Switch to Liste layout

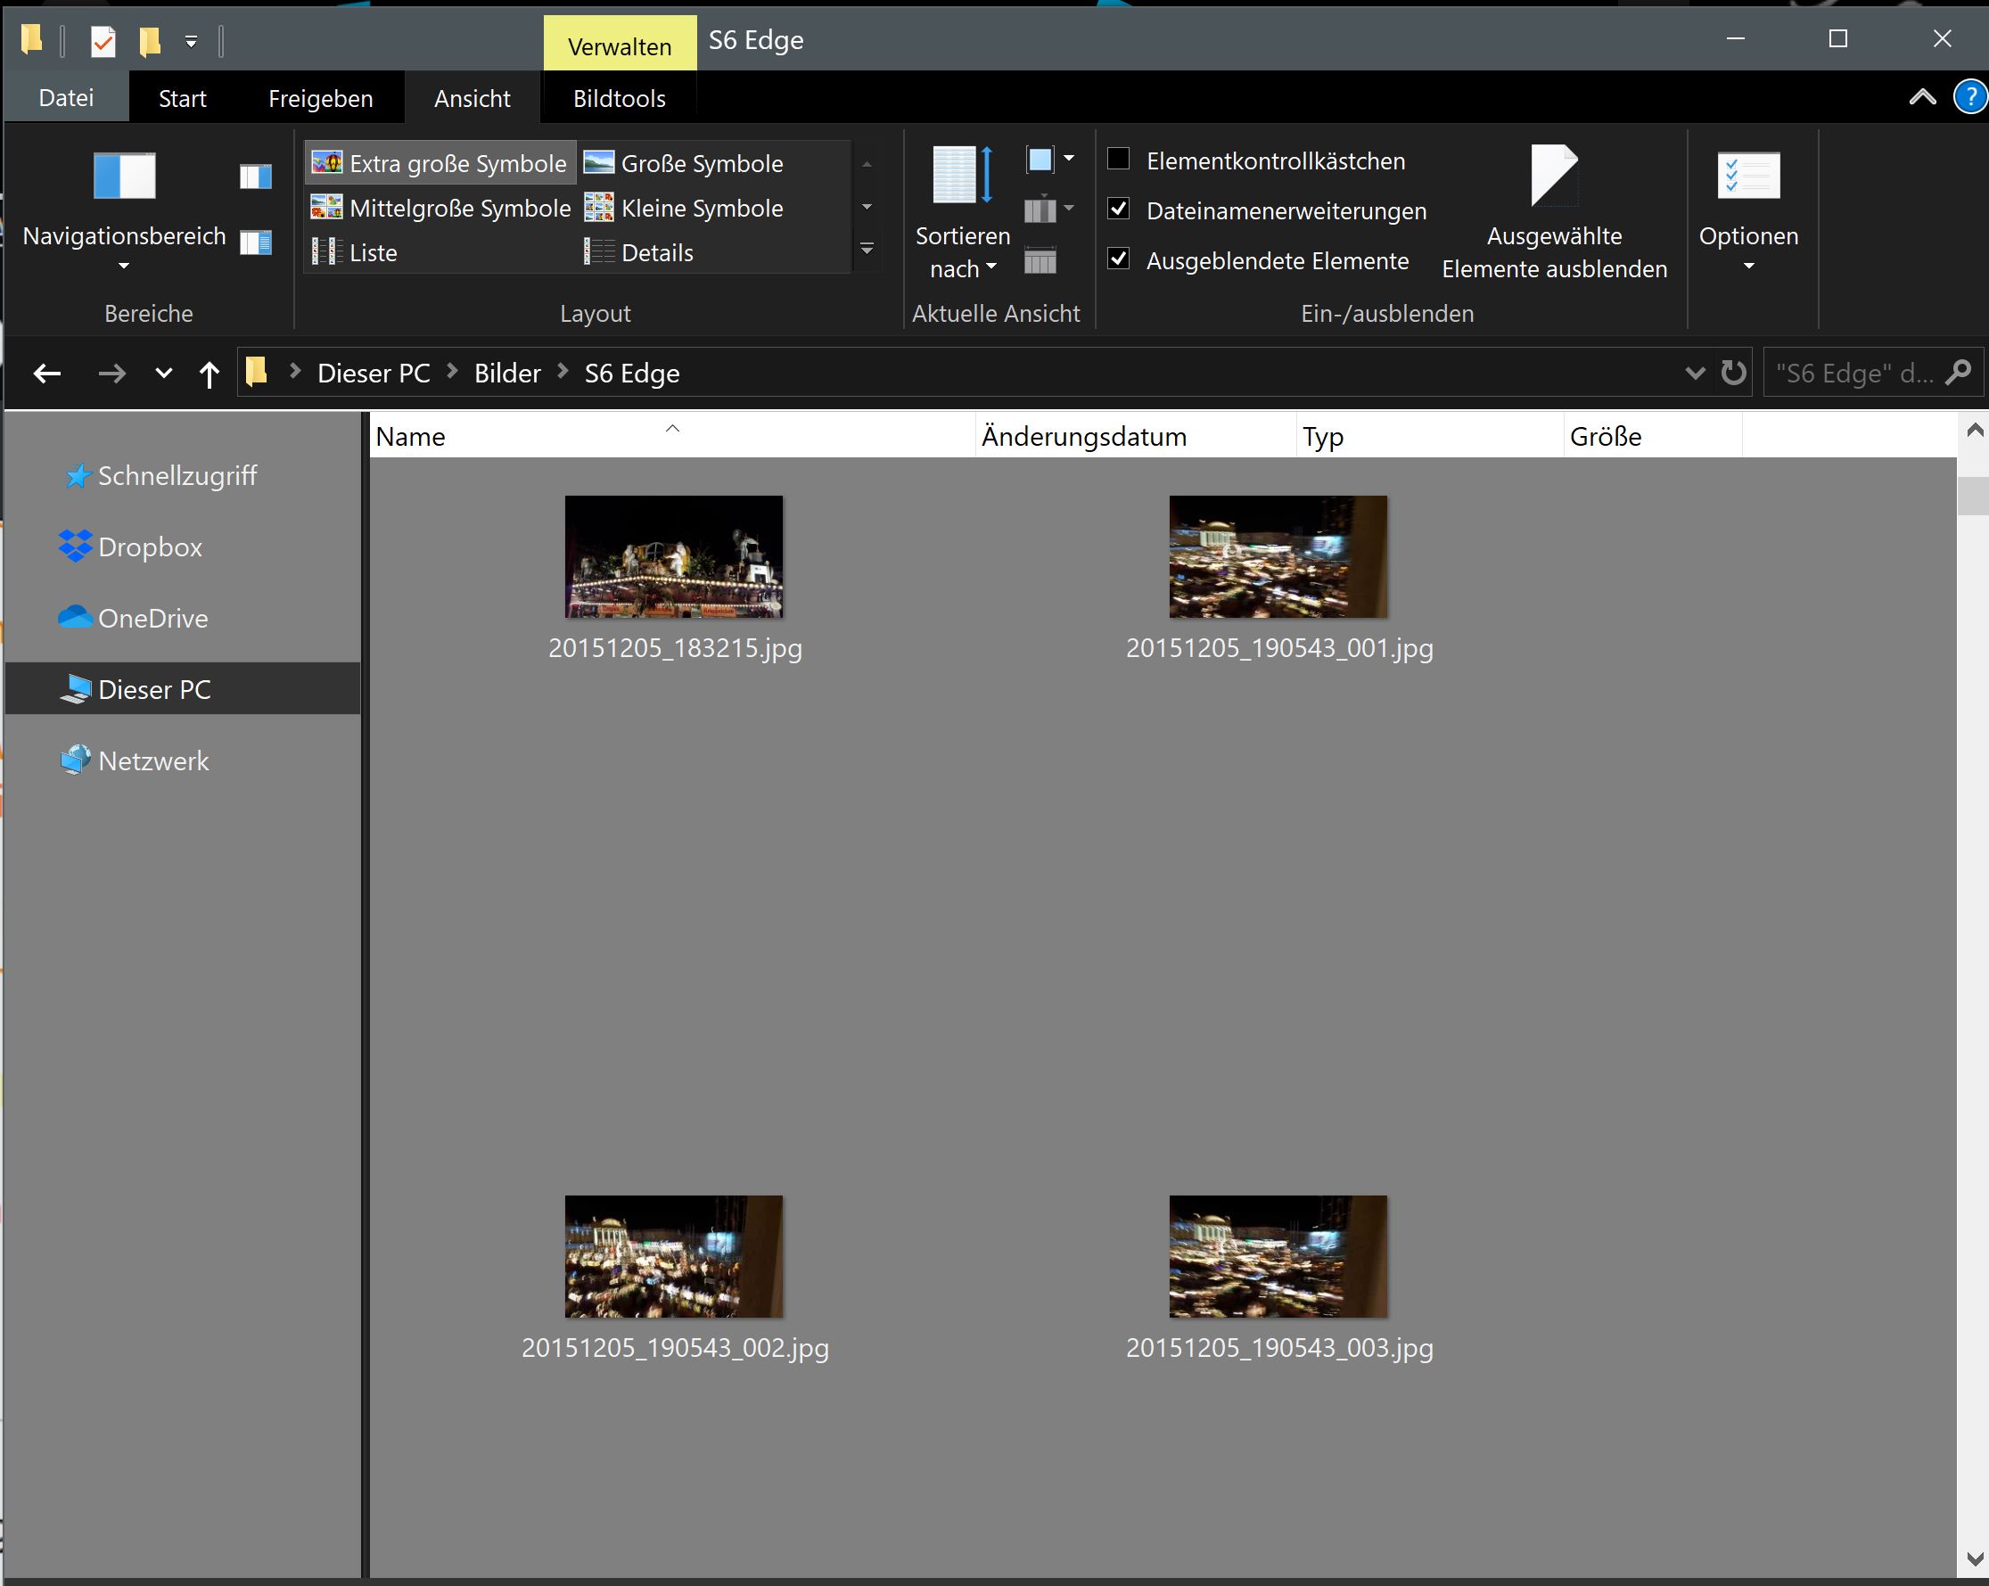(354, 252)
